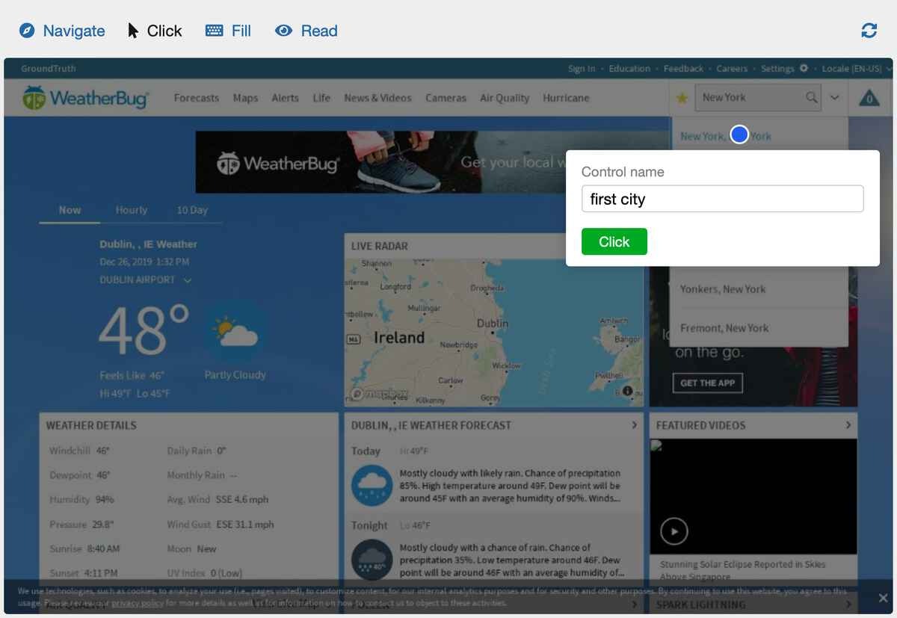Click the GroundTruth text link
Screen dimensions: 897x618
[49, 69]
